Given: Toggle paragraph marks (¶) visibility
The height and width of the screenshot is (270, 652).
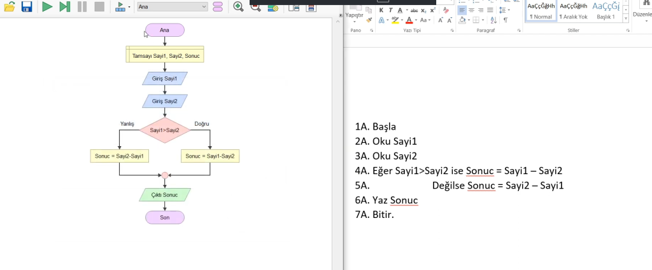Looking at the screenshot, I should click(506, 20).
